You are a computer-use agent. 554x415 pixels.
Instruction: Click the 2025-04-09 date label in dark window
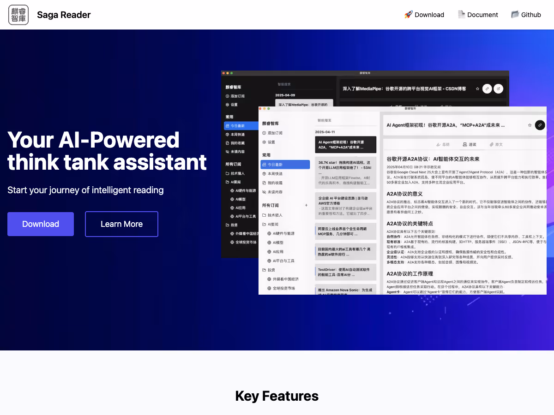(x=285, y=95)
